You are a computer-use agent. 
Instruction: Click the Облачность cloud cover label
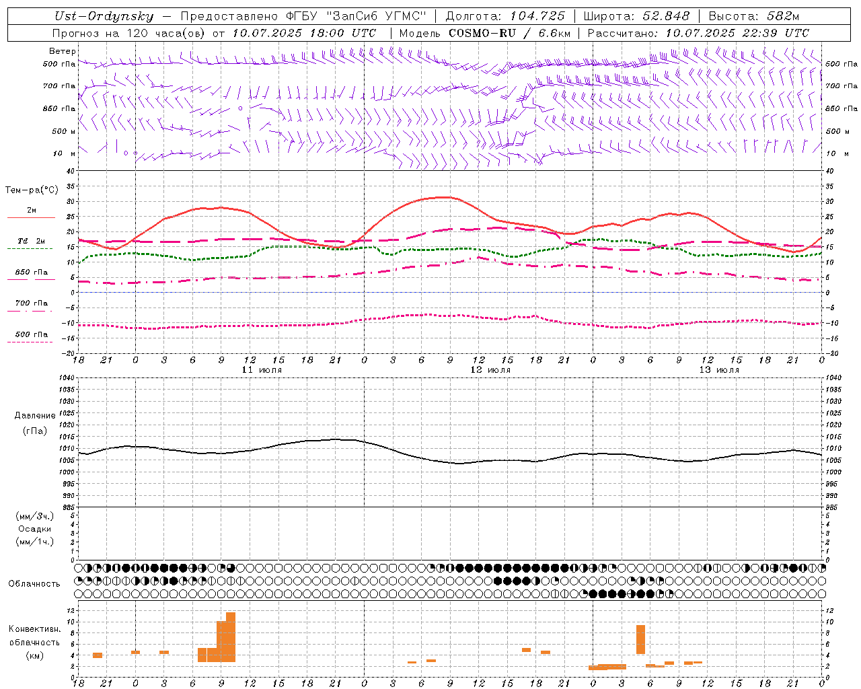34,584
